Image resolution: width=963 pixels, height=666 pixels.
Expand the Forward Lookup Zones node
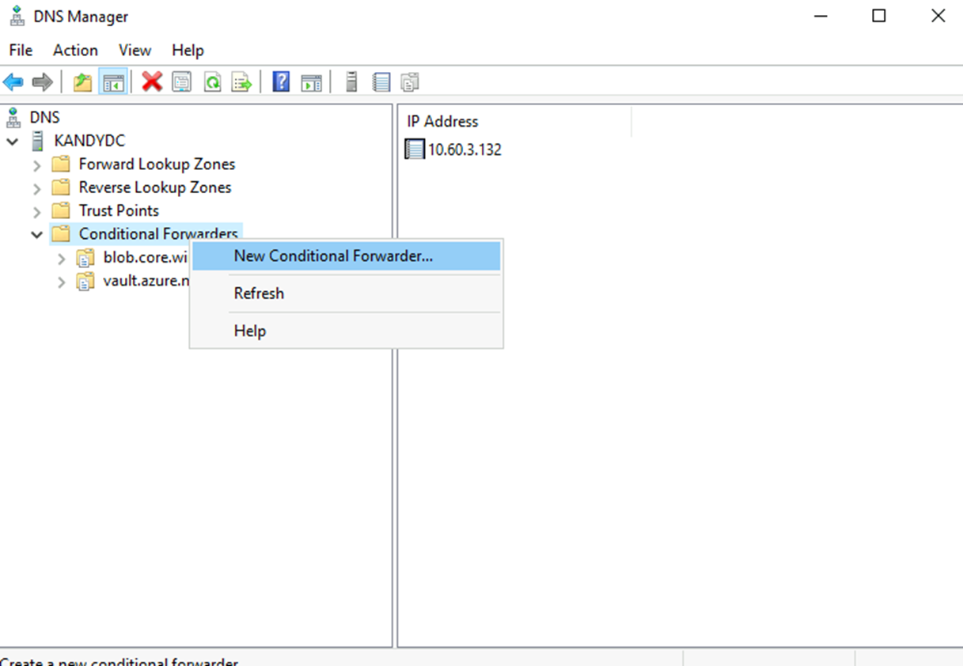(x=36, y=164)
